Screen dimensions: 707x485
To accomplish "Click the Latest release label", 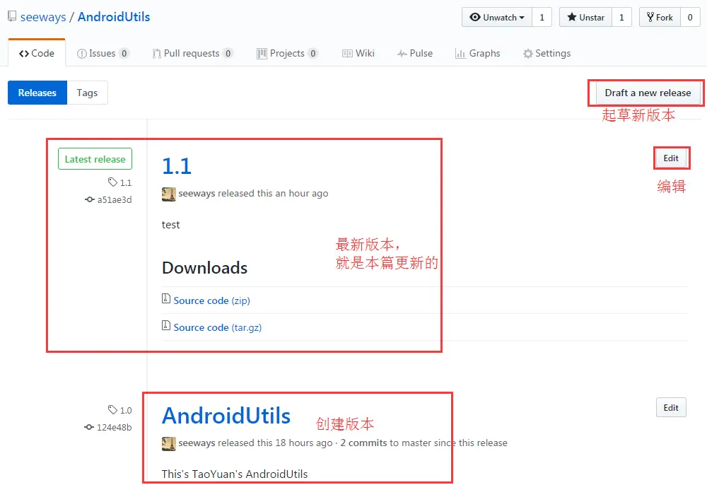I will (95, 159).
